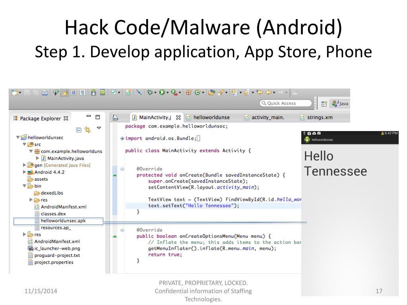Collapse the helloworldunsec project tree

18,138
